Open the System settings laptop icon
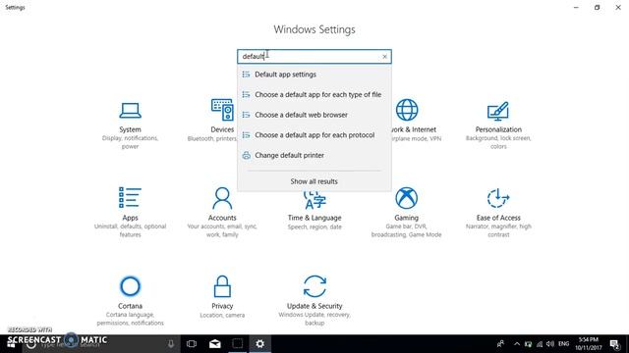Viewport: 629px width, 353px height. (130, 111)
